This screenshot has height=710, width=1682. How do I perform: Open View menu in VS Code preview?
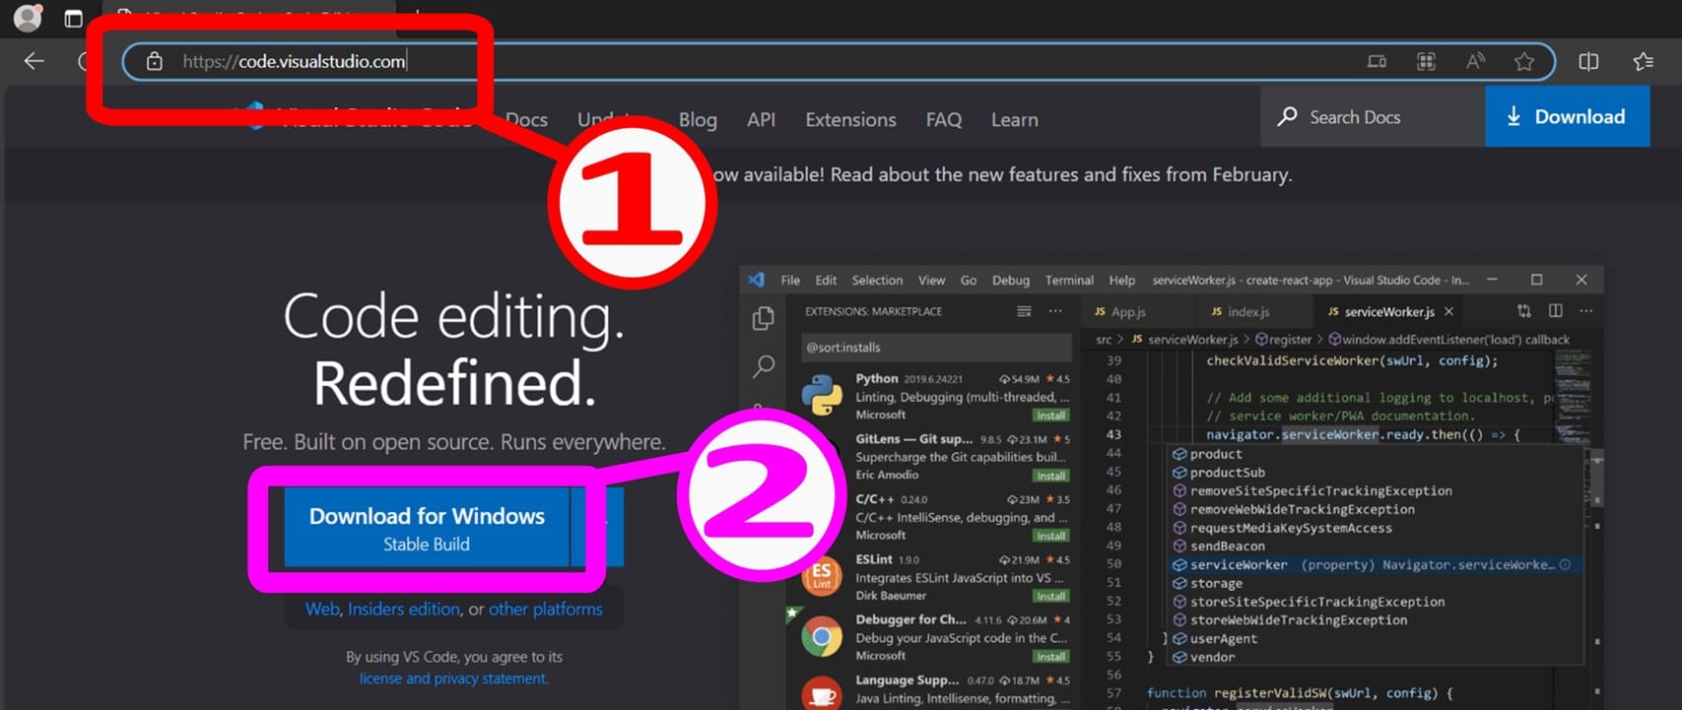(x=931, y=280)
